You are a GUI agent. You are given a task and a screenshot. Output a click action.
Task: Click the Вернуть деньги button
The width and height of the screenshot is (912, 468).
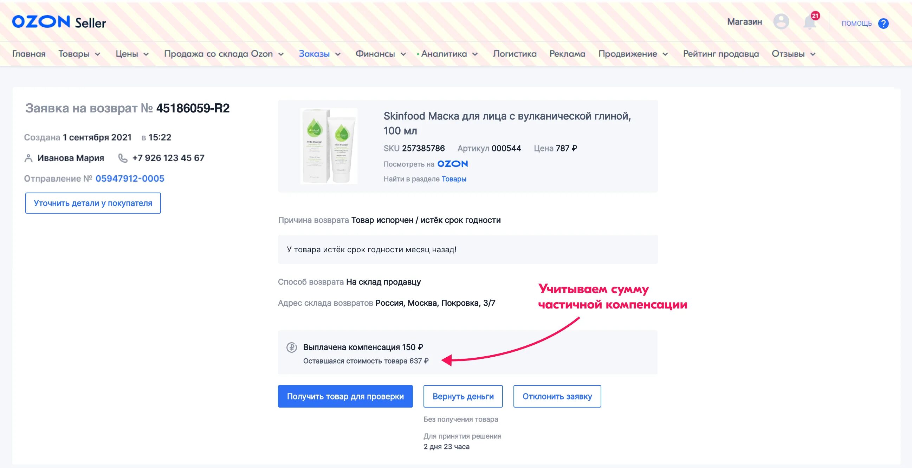pyautogui.click(x=463, y=396)
